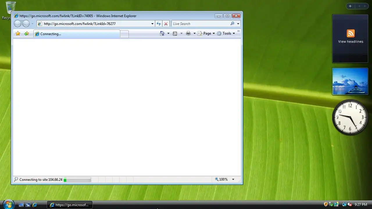
Task: Open the zoom level dropdown arrow
Action: point(233,179)
